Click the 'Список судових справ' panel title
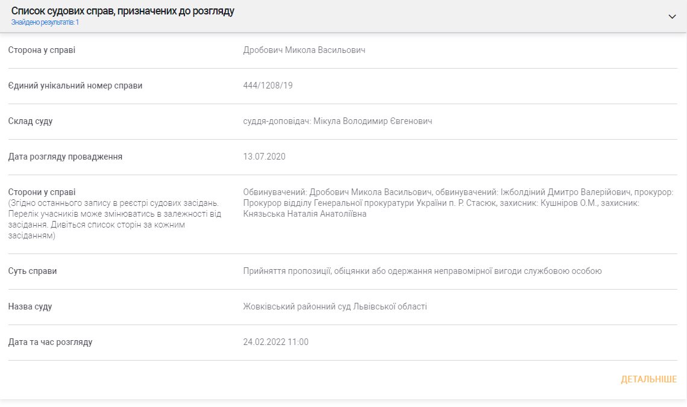The image size is (687, 407). coord(123,11)
